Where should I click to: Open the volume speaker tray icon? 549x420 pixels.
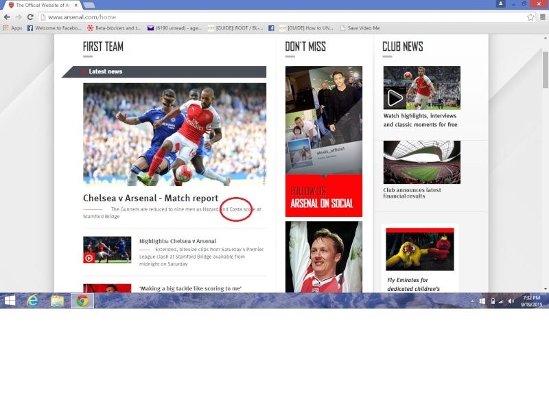[x=511, y=301]
